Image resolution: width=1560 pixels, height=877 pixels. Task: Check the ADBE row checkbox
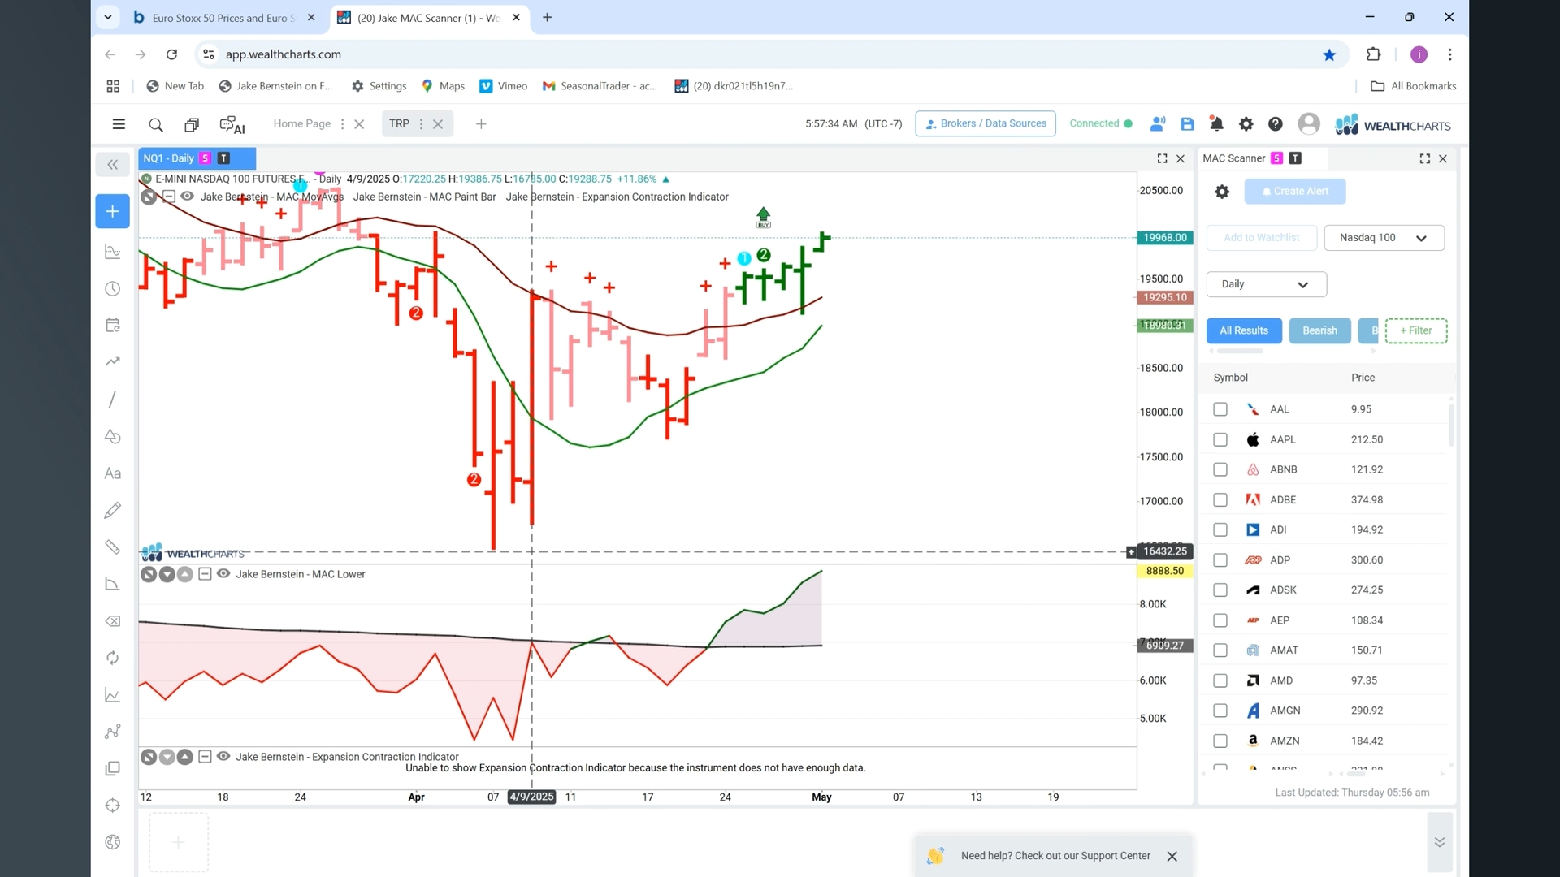click(1220, 499)
